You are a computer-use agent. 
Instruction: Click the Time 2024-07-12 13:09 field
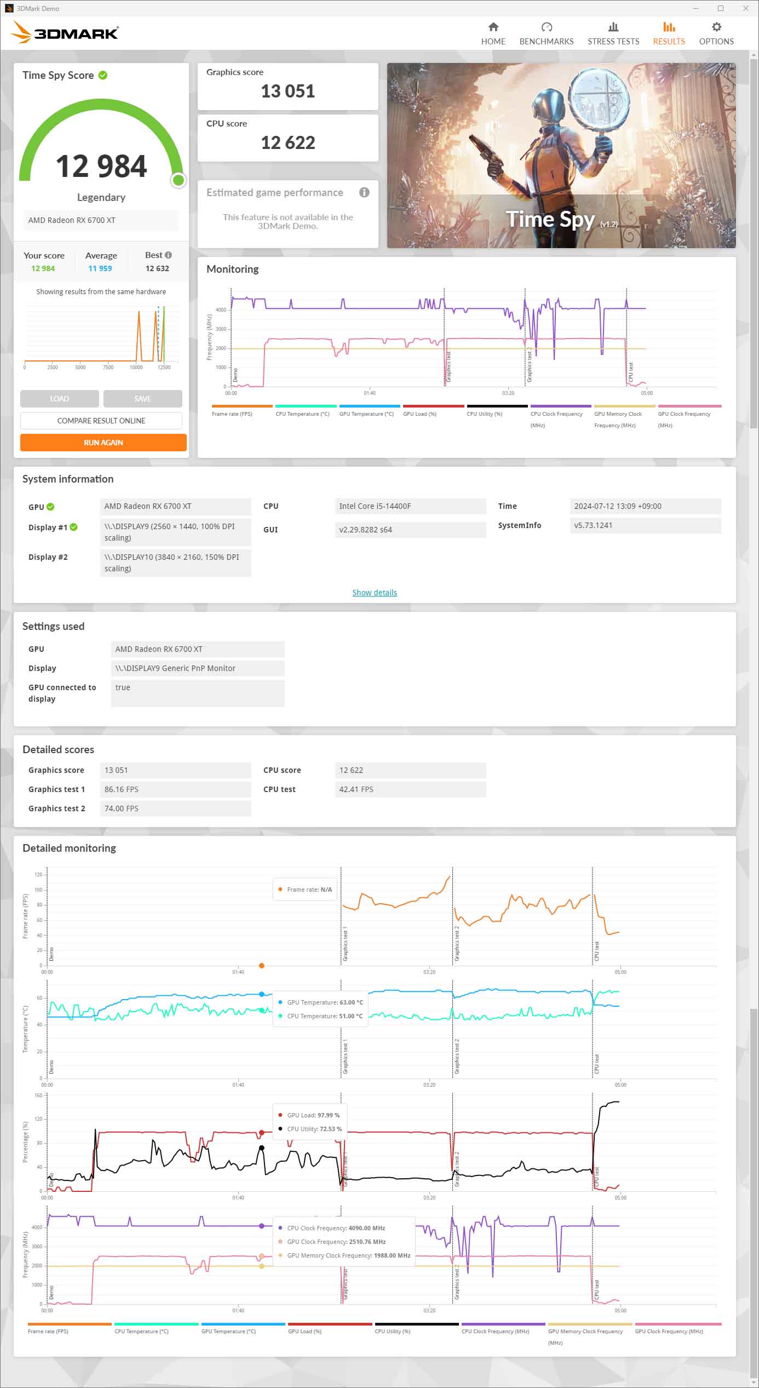646,506
